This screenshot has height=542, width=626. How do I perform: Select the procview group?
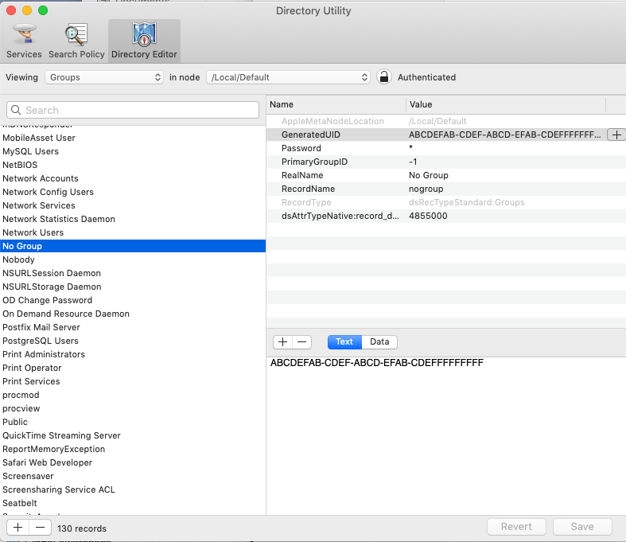point(133,408)
